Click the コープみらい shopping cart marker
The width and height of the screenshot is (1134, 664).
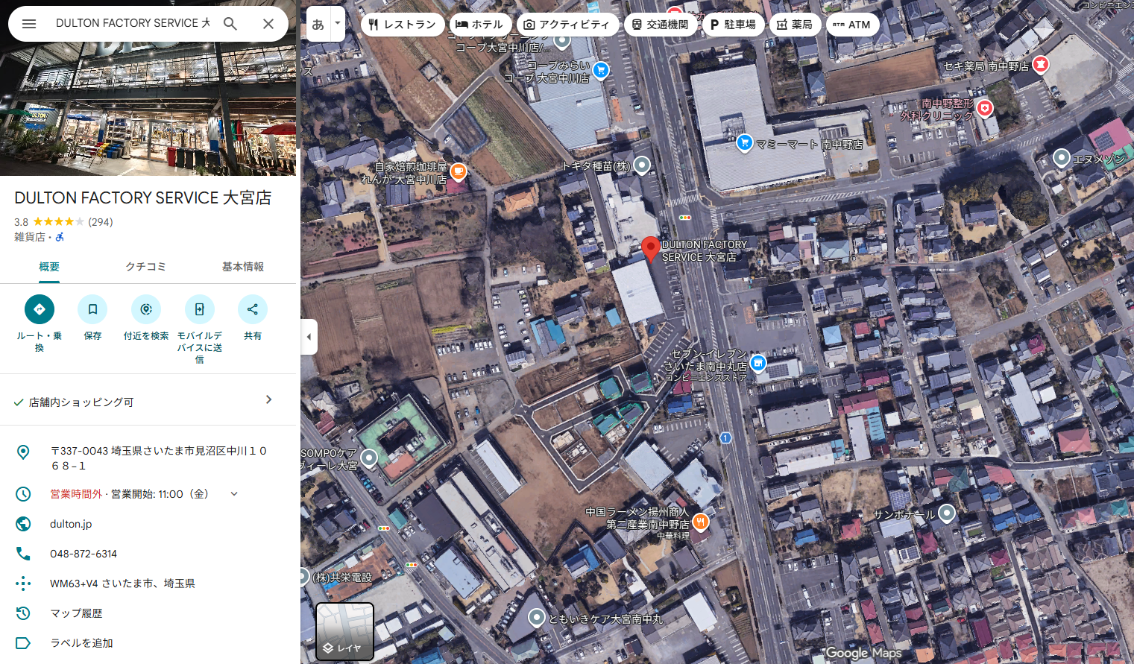pyautogui.click(x=601, y=70)
